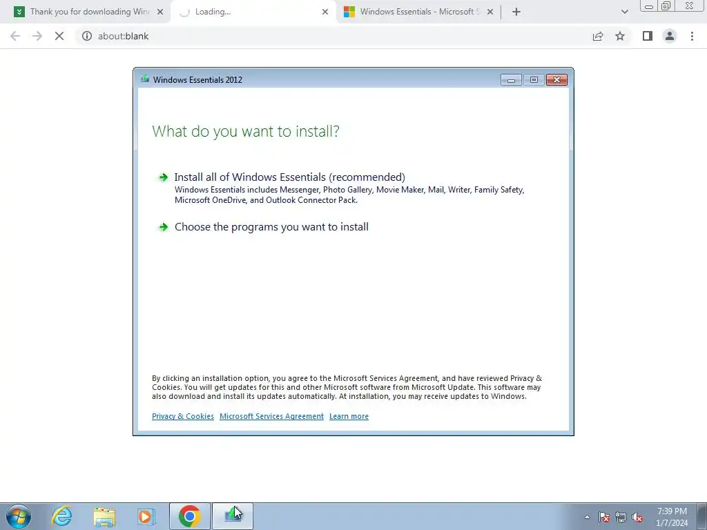Screen dimensions: 707x530
Task: Maximize the Windows Essentials 2012 installer window
Action: click(534, 80)
